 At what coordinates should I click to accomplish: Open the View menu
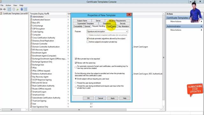pyautogui.click(x=15, y=5)
